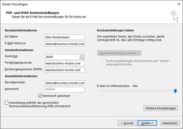Viewport: 183px width, 129px height.
Task: Open Weitere Einstellungen
Action: coord(161,108)
